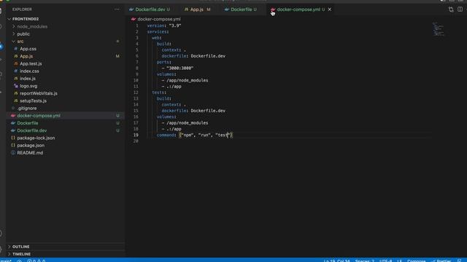Close the docker-compose.yml tab
Viewport: 467px width, 262px height.
[x=330, y=9]
